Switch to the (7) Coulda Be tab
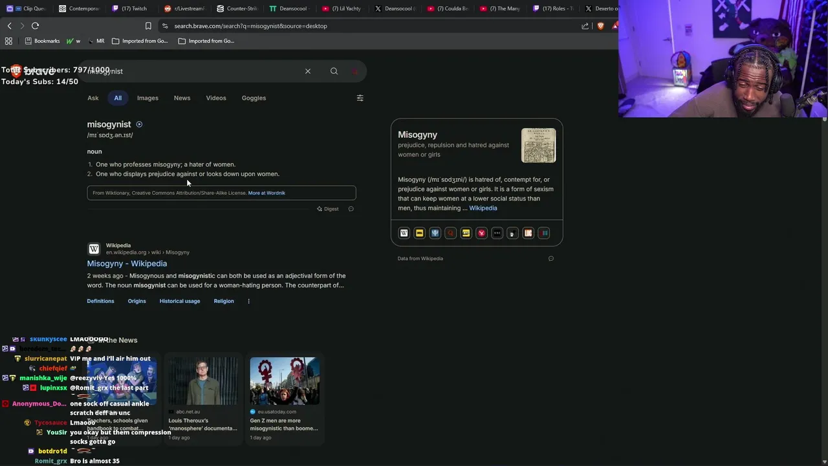 tap(448, 8)
